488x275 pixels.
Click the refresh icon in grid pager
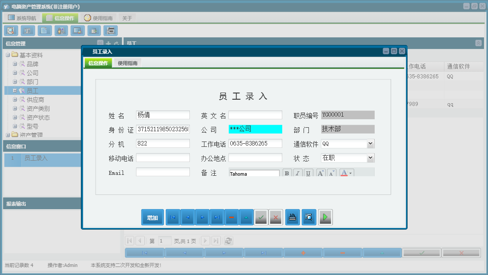point(228,241)
